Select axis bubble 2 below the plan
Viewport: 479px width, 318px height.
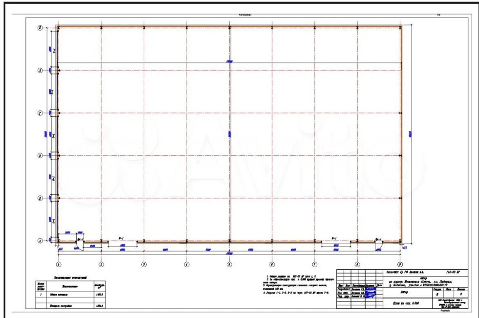coord(101,264)
